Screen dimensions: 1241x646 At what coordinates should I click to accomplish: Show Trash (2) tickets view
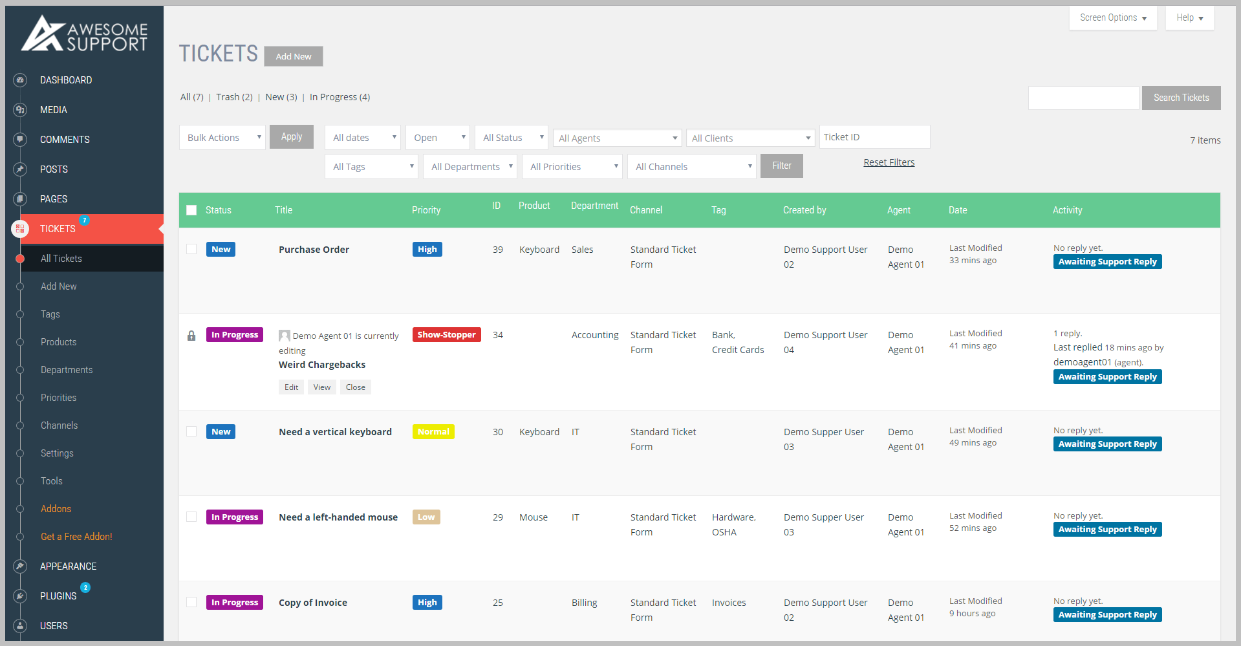[234, 97]
